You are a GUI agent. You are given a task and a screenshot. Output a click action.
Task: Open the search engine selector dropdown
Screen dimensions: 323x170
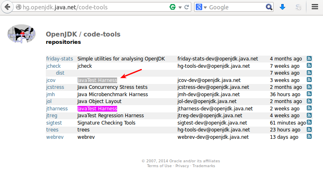tap(201, 7)
